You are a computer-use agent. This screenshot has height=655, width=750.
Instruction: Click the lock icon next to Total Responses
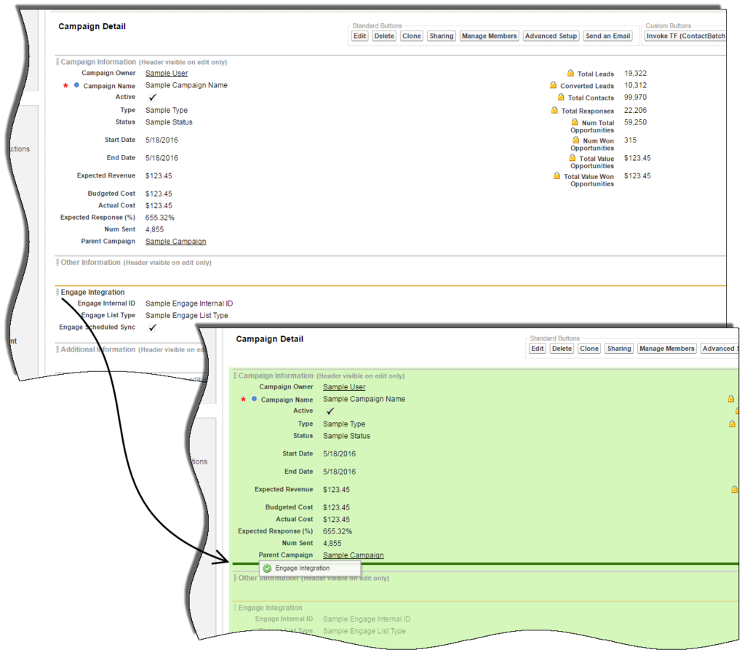554,110
